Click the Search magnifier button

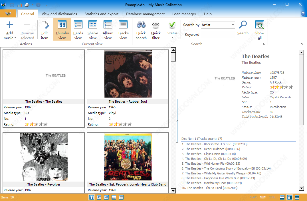(x=243, y=28)
